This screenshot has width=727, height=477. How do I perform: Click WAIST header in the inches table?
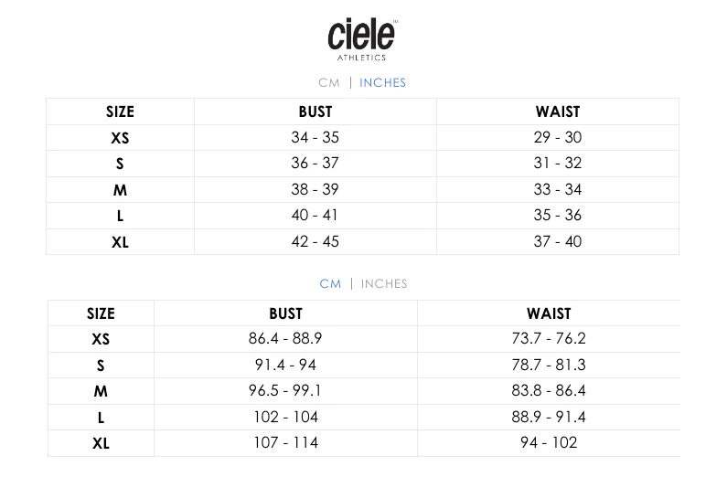pos(558,111)
